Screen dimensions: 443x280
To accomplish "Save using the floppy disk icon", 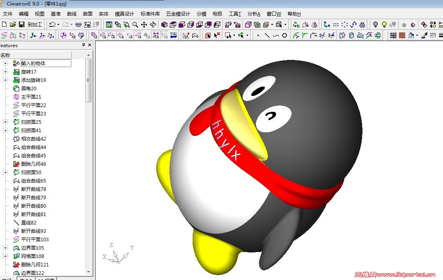I will click(22, 24).
